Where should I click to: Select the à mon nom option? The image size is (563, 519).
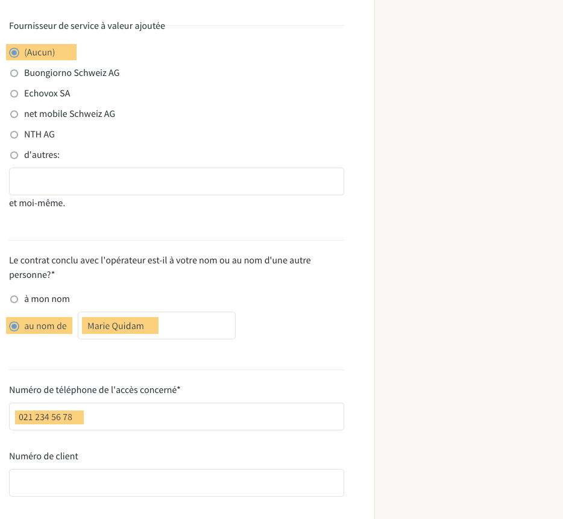tap(14, 299)
